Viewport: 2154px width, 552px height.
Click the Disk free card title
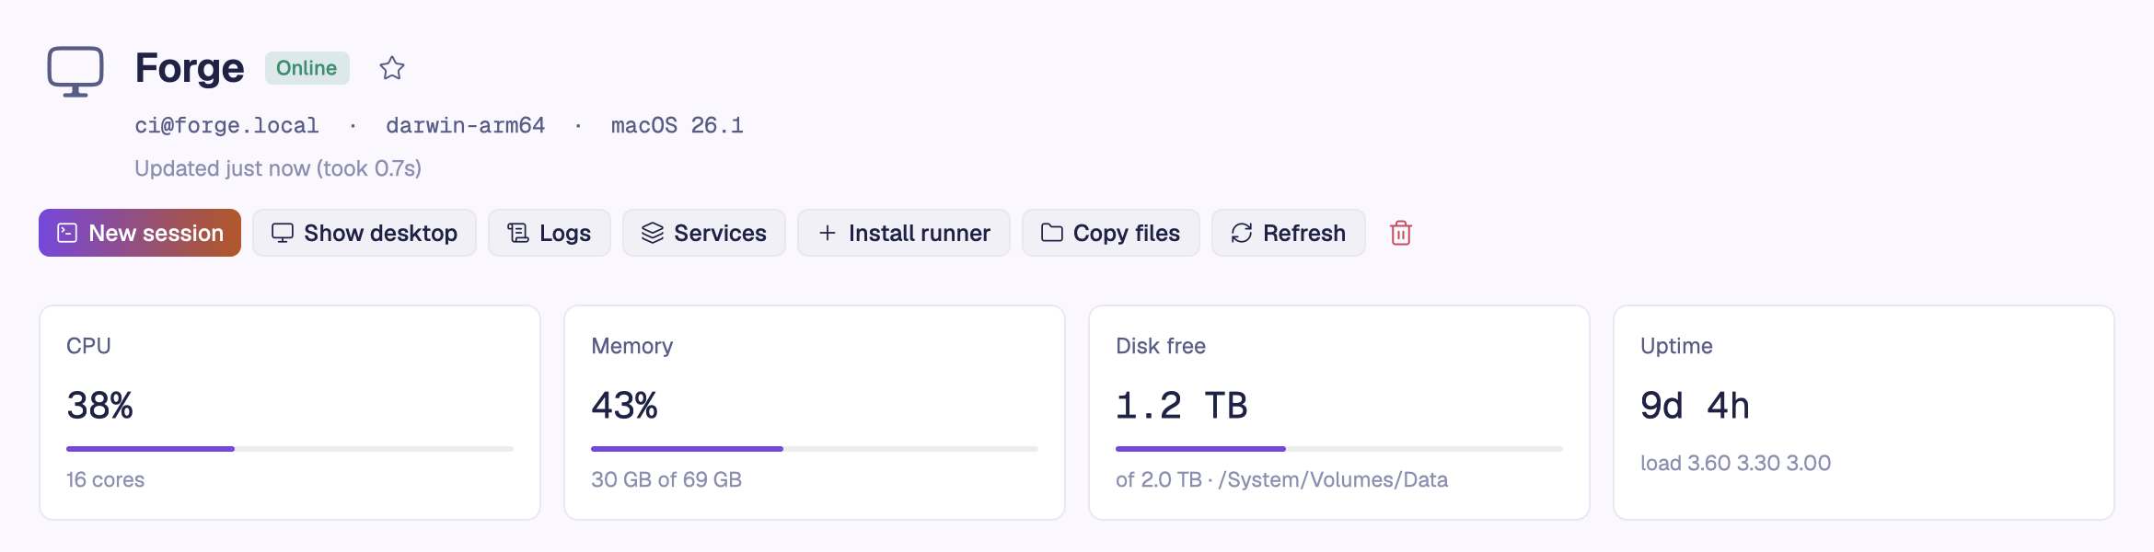(1161, 346)
